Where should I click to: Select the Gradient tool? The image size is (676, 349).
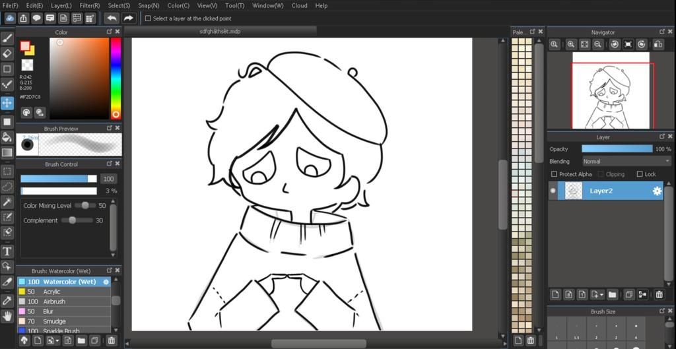point(7,152)
